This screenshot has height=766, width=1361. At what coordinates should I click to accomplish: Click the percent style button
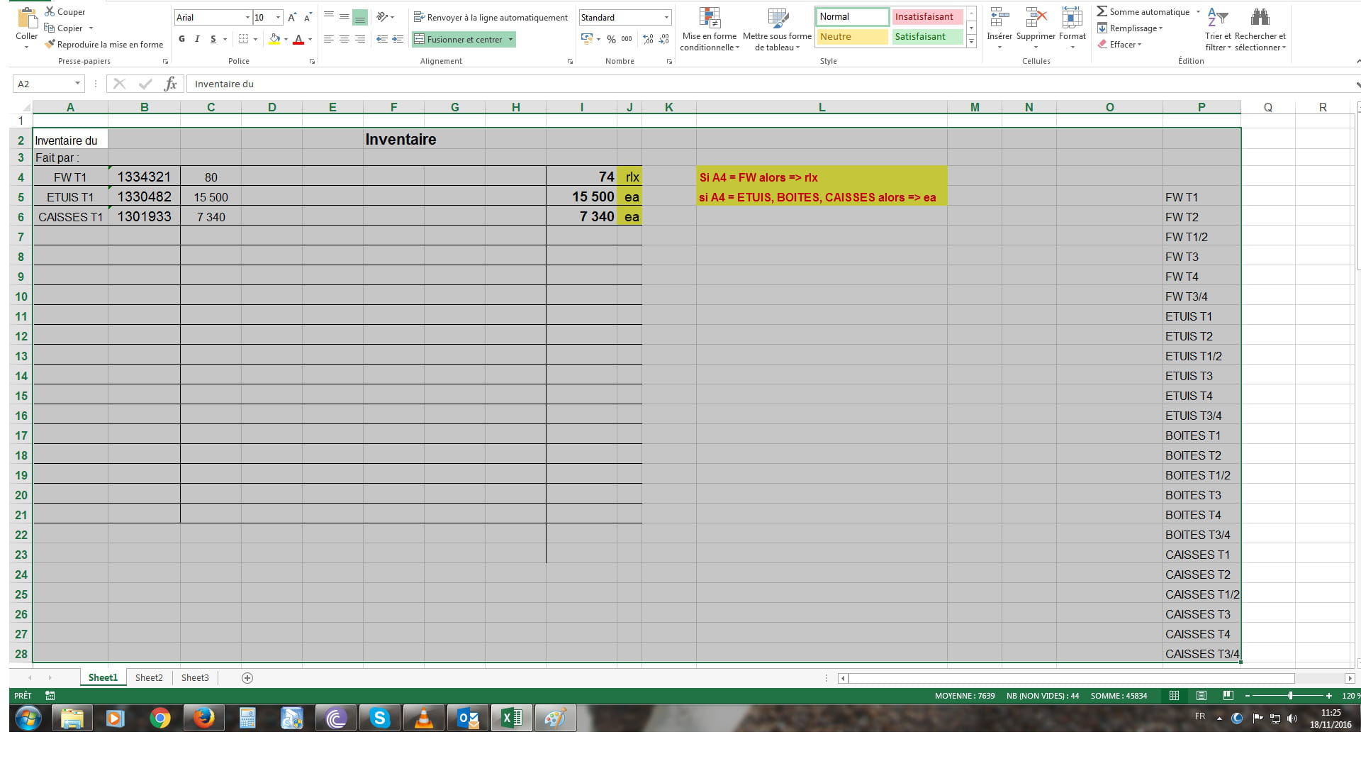[x=611, y=40]
